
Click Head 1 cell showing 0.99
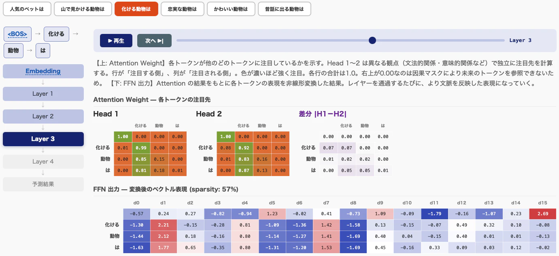[x=141, y=148]
